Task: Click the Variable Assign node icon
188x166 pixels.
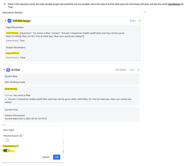Action: point(10,21)
